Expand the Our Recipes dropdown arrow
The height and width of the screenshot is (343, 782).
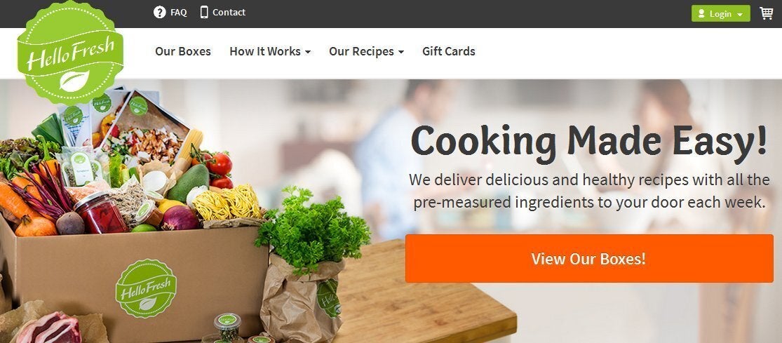click(401, 52)
